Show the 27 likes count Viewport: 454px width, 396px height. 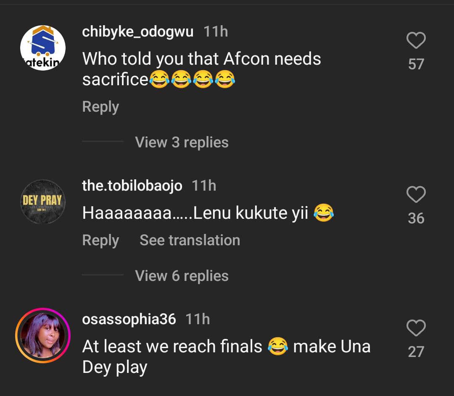coord(416,352)
